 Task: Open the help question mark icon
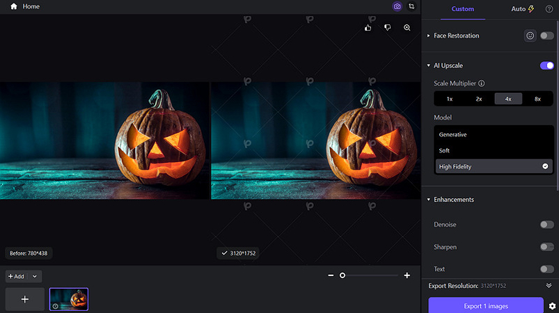click(549, 9)
